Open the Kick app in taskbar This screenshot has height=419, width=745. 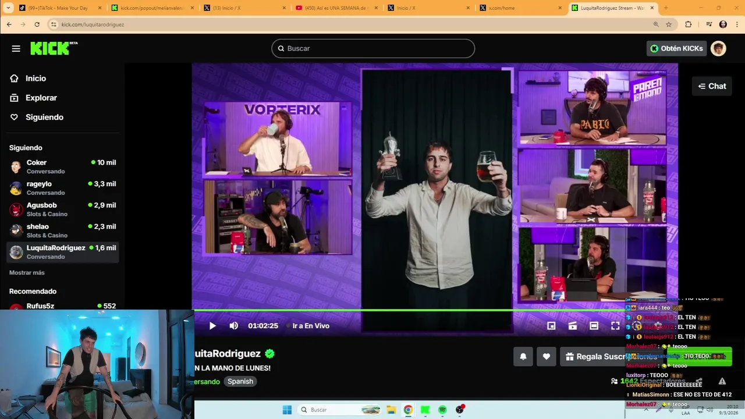pos(425,410)
